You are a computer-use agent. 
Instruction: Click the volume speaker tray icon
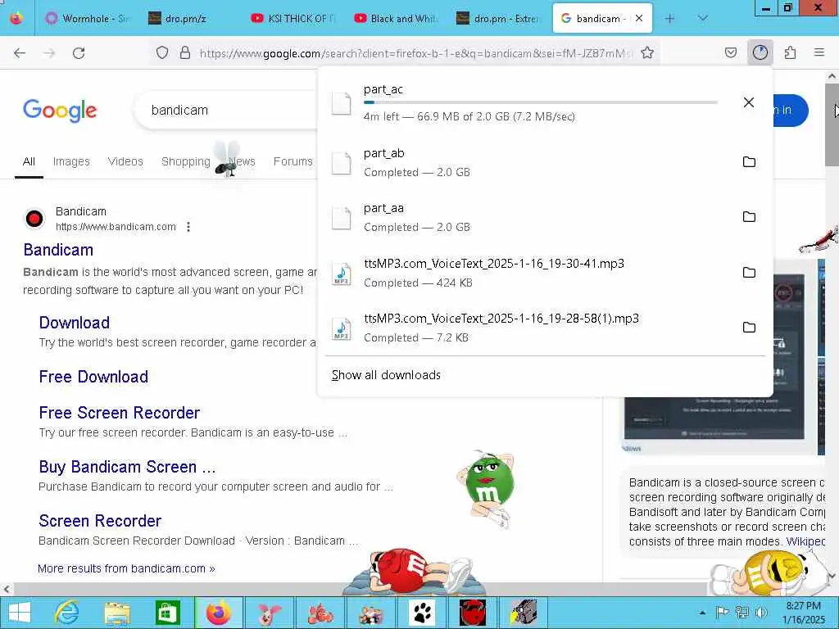coord(761,613)
